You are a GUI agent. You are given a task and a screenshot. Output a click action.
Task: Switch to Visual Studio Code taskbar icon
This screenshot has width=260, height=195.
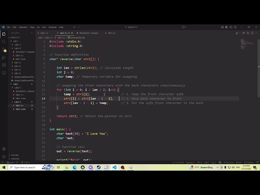[115, 167]
